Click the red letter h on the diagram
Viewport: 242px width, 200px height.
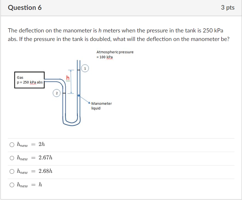click(67, 78)
